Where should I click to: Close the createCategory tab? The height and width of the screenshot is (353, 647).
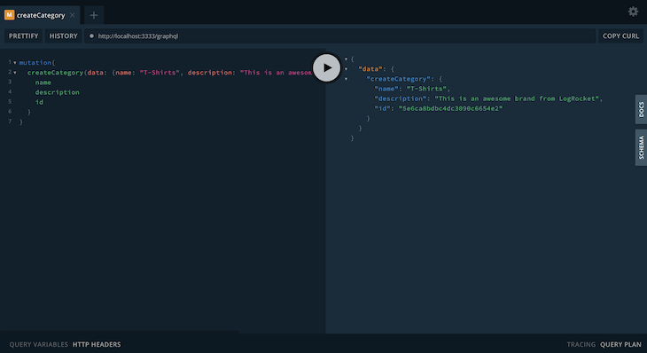tap(72, 15)
